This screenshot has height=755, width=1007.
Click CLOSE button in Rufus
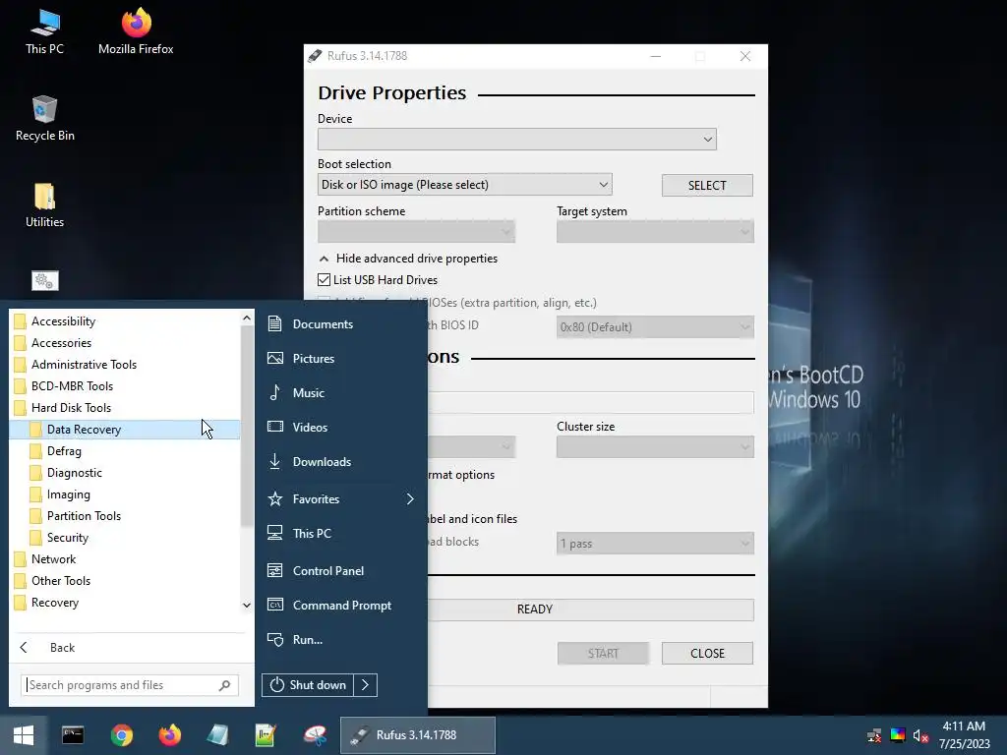tap(707, 653)
